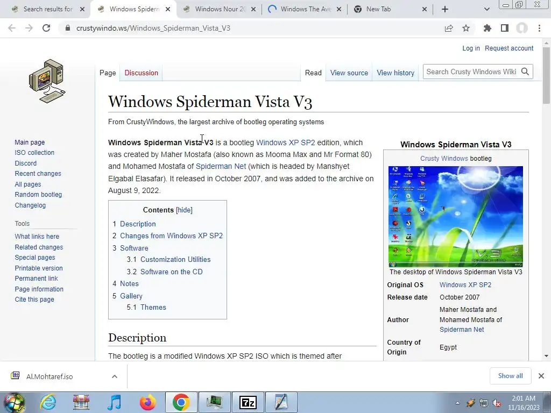The width and height of the screenshot is (551, 413).
Task: Click the Al.Mohtaref.iso file icon in downloads bar
Action: coord(15,376)
